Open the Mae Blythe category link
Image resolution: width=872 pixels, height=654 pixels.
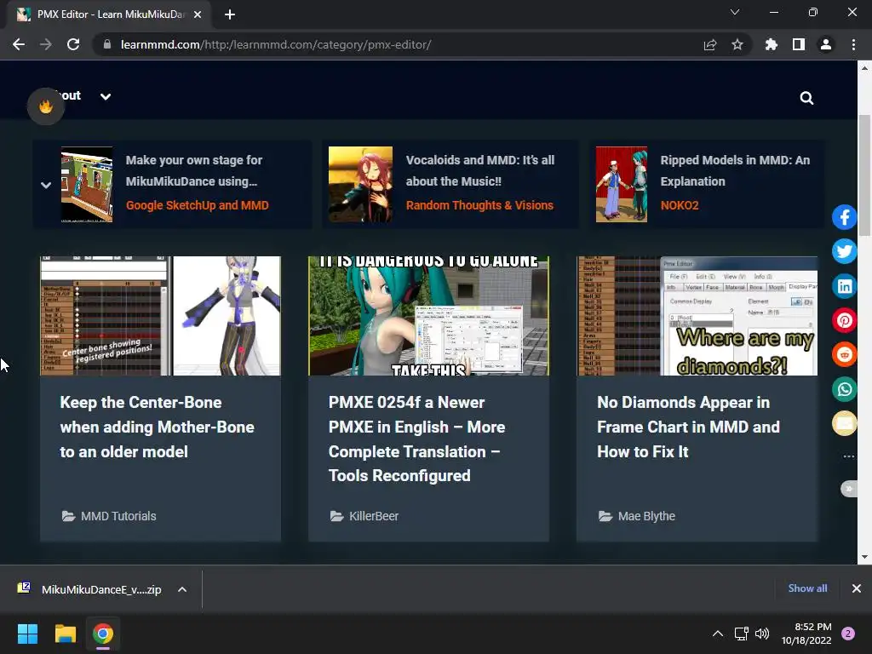pyautogui.click(x=646, y=516)
